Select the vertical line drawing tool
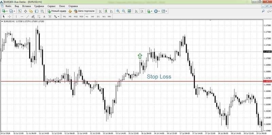272x135 pixels. coord(16,17)
